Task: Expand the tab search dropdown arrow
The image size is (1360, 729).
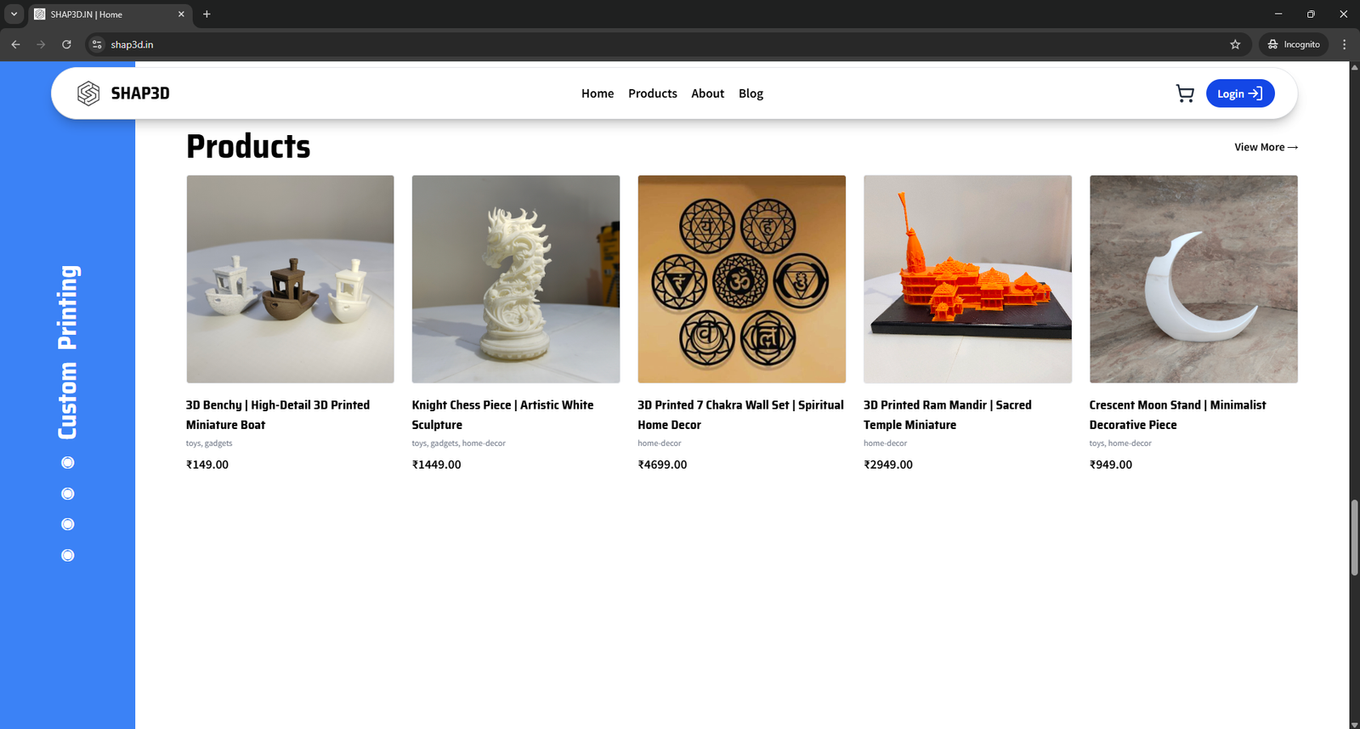Action: (14, 14)
